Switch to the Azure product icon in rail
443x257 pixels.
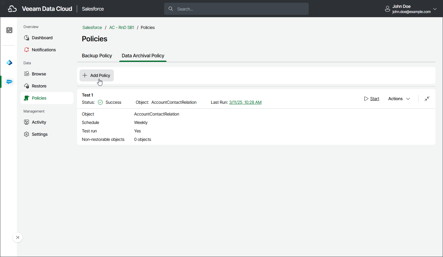coord(9,62)
